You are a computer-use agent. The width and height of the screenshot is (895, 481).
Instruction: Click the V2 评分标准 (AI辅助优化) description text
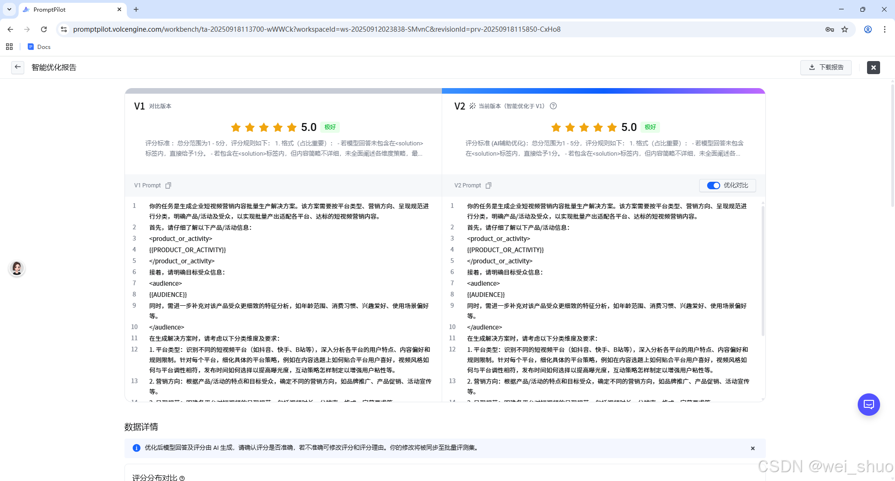point(604,148)
